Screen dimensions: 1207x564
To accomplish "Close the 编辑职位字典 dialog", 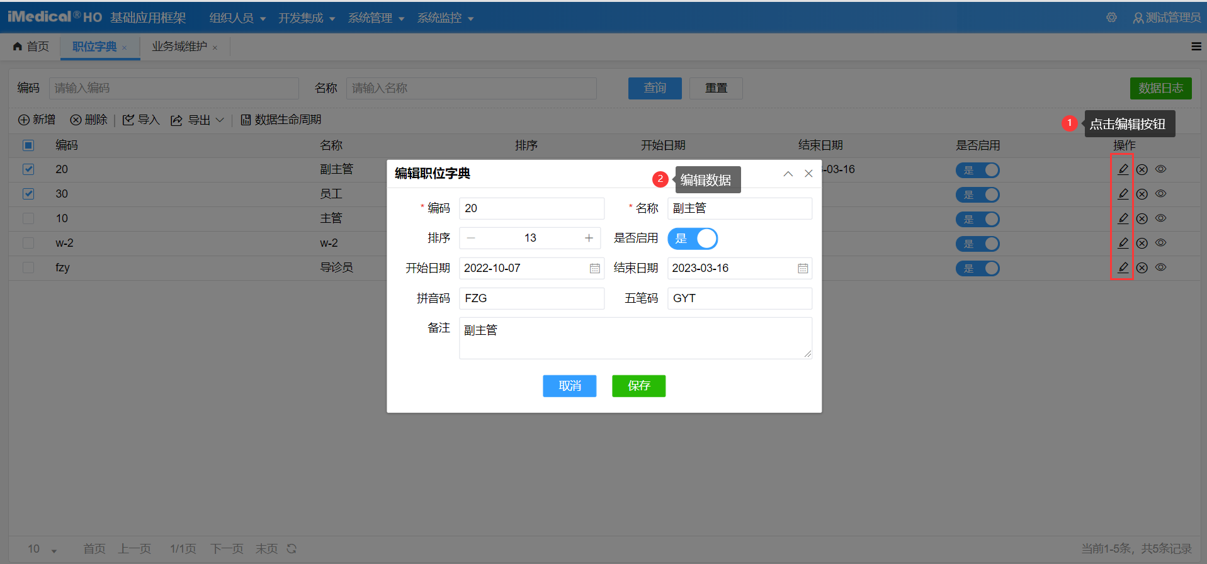I will coord(809,174).
